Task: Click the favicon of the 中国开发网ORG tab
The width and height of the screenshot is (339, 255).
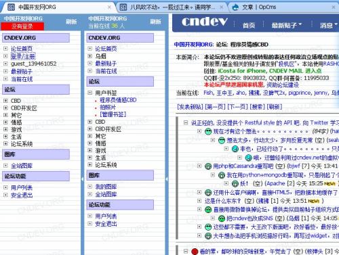Action: pos(11,7)
